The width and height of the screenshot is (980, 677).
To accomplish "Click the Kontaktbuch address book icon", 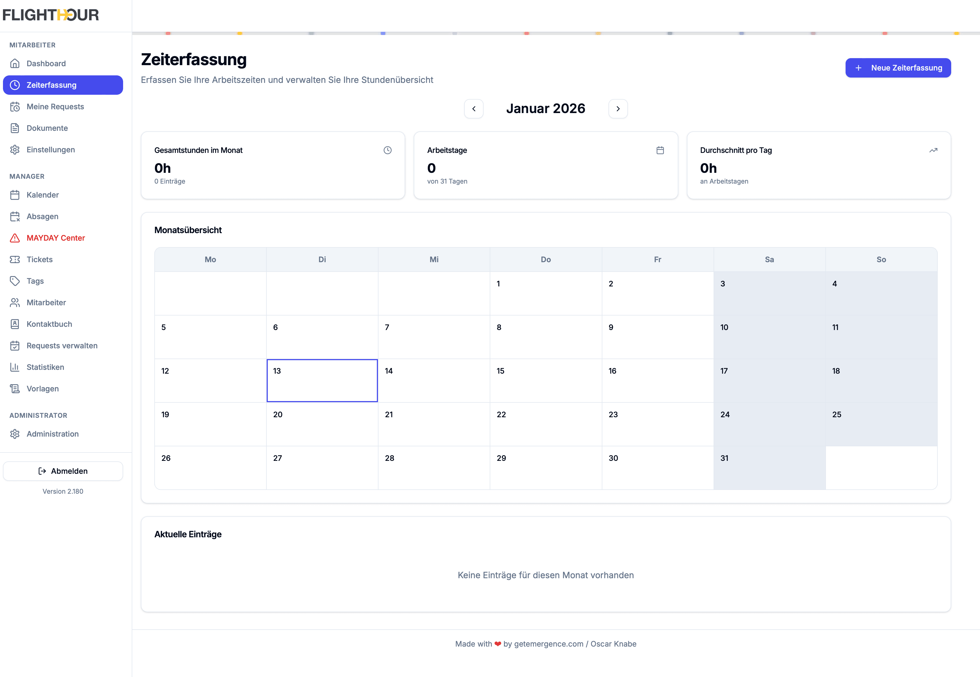I will pyautogui.click(x=15, y=324).
